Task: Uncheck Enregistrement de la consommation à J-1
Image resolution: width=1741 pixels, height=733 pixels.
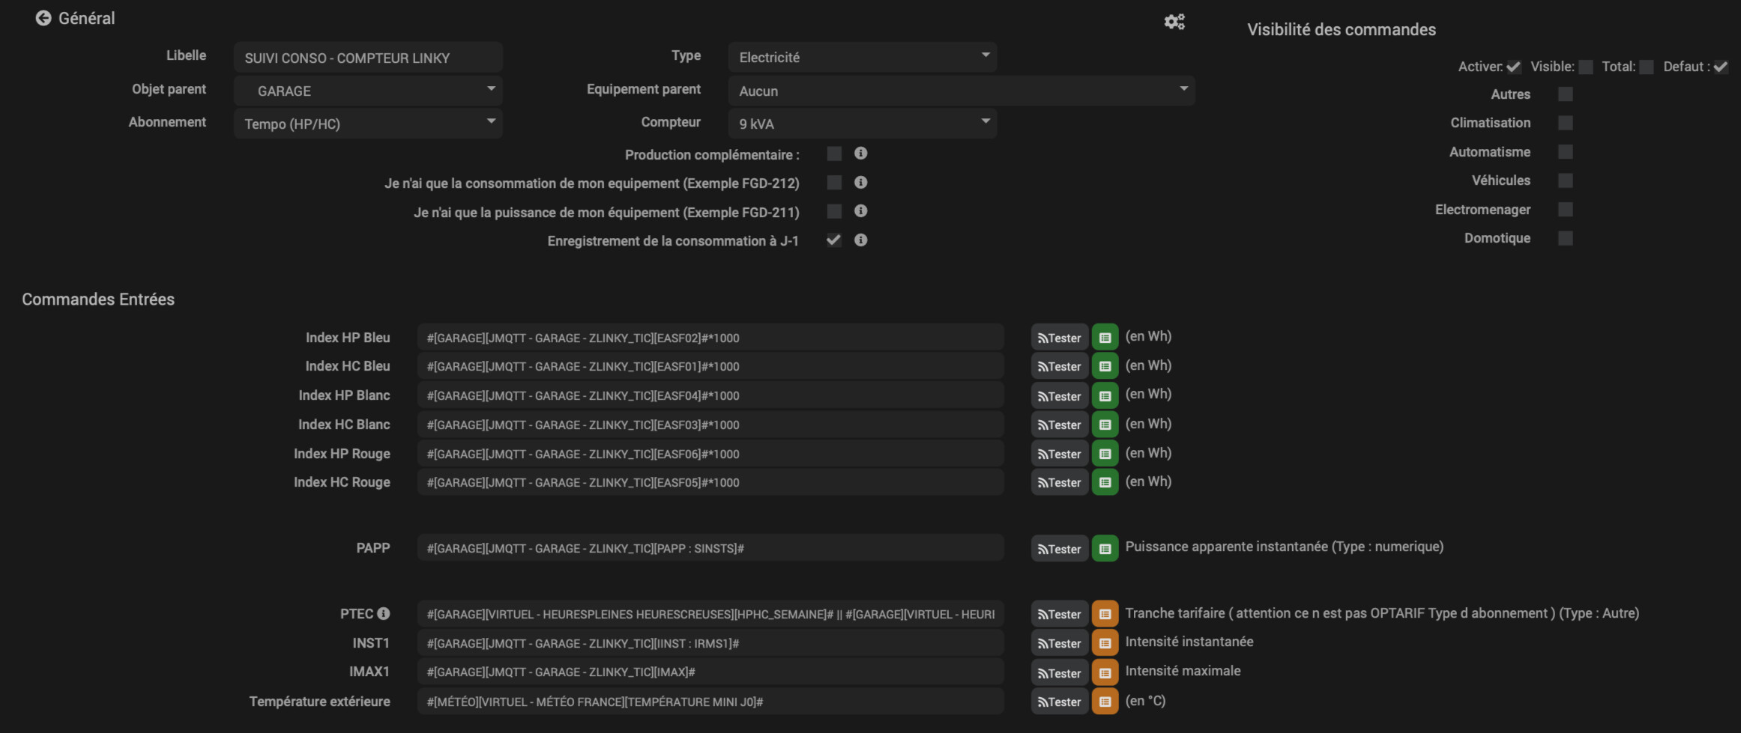Action: coord(833,240)
